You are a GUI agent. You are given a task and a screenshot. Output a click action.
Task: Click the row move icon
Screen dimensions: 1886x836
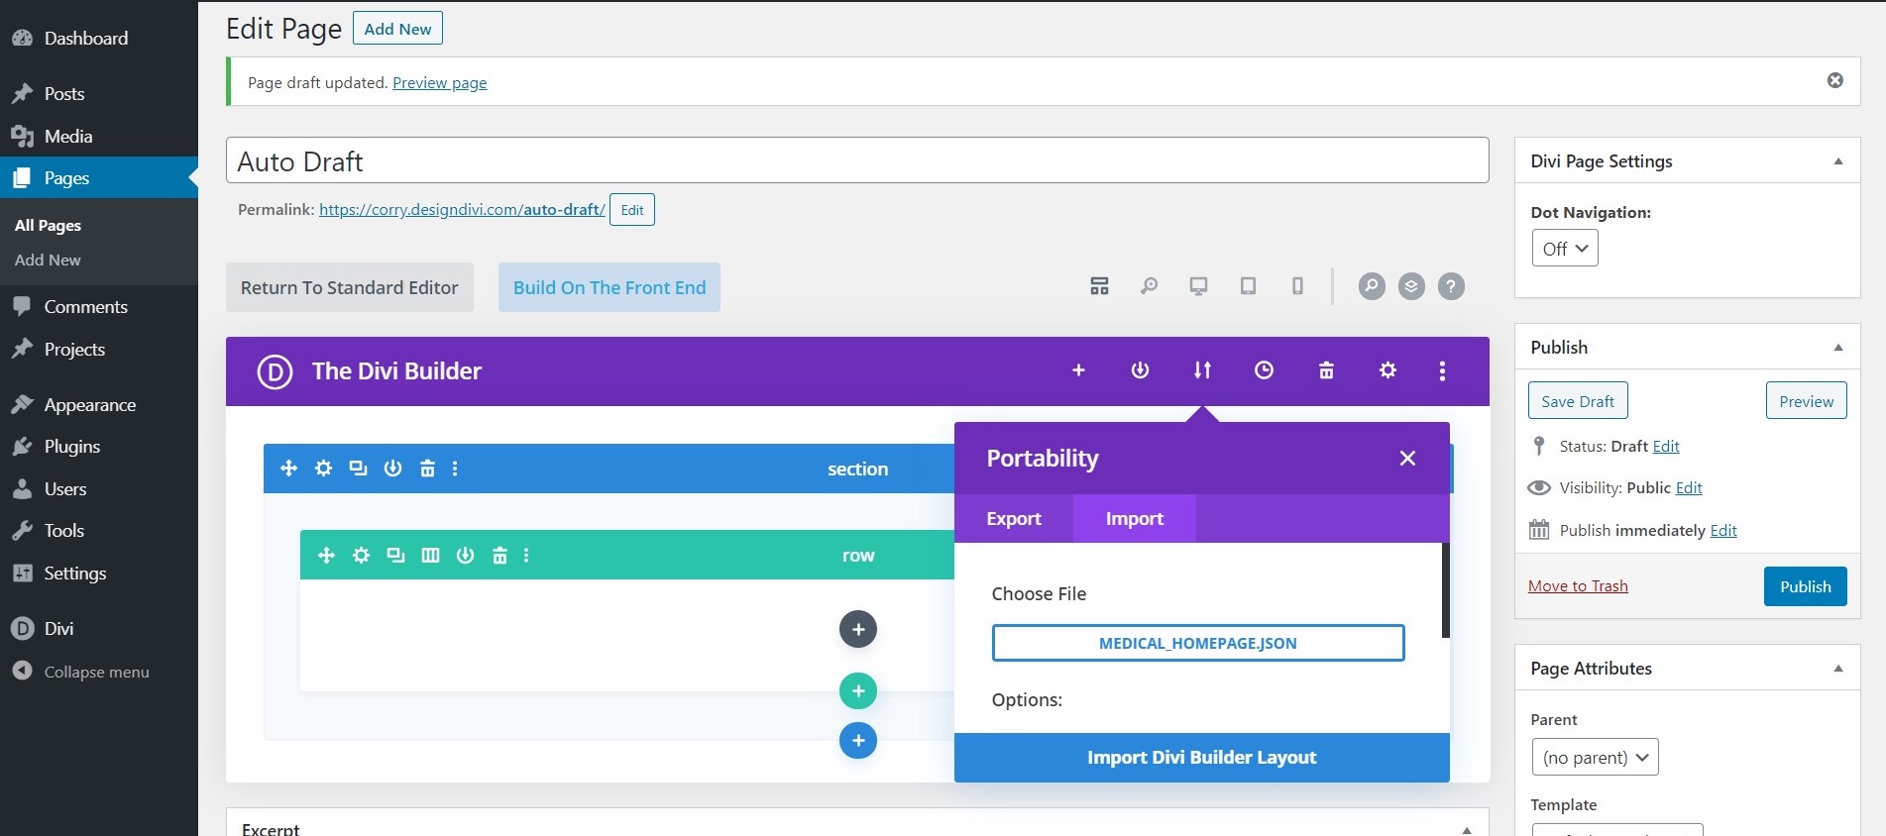[326, 556]
